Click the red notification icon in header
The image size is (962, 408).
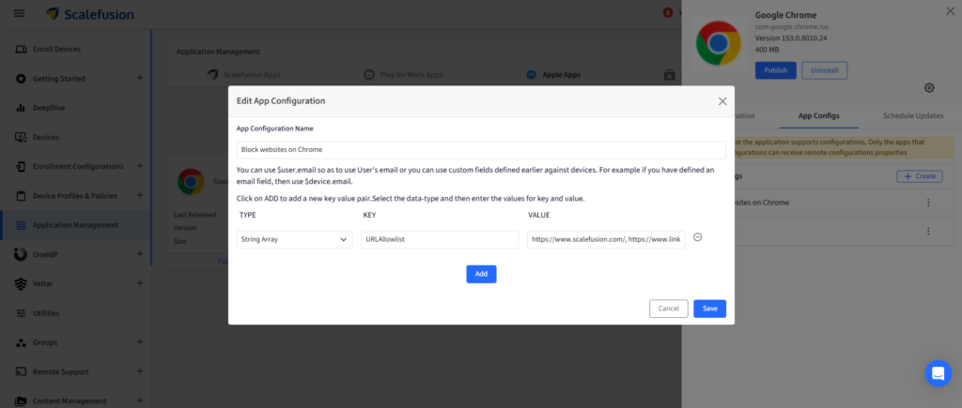pos(668,13)
